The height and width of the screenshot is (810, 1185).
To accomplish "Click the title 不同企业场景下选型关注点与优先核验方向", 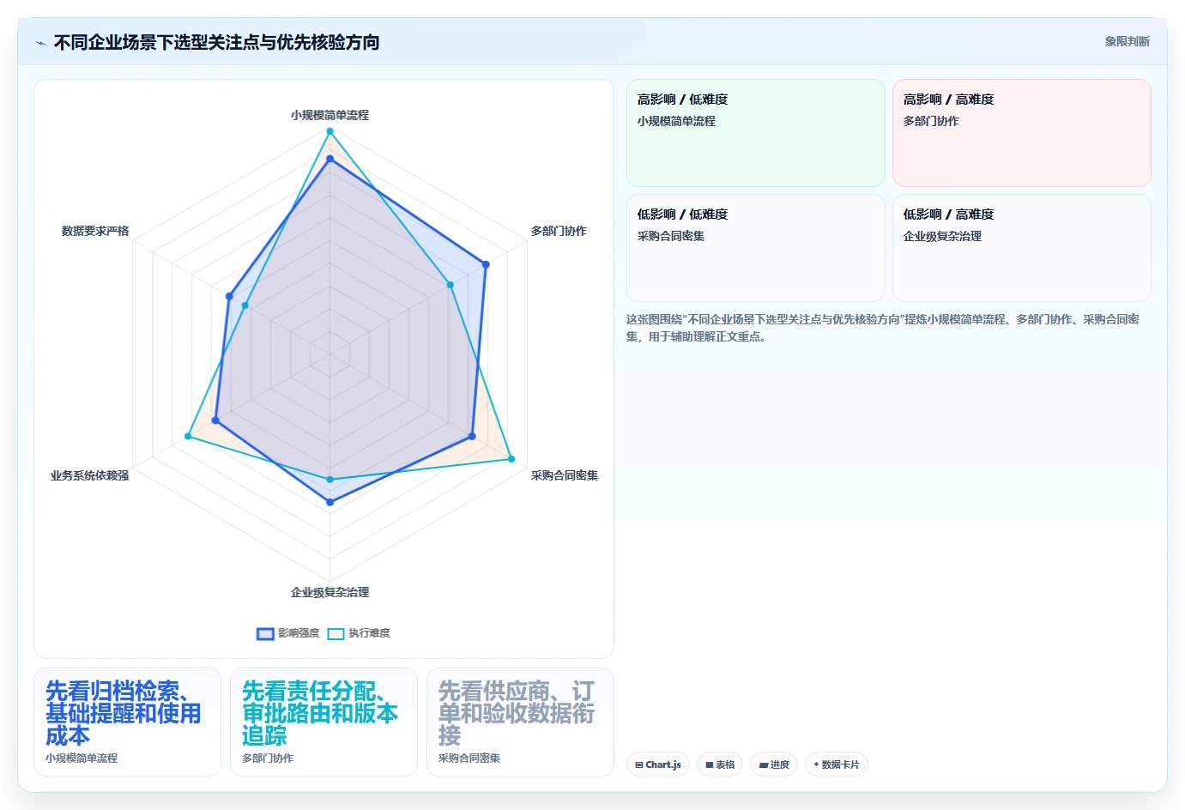I will pyautogui.click(x=217, y=42).
